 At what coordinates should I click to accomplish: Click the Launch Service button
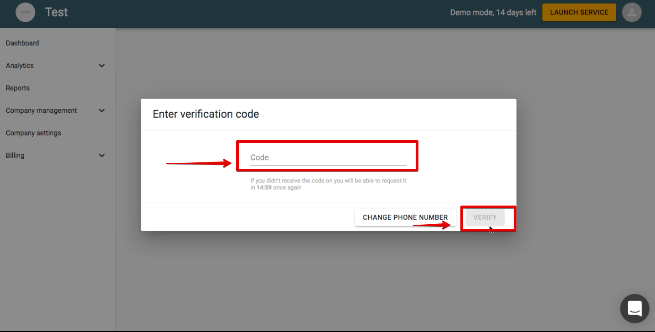point(579,12)
